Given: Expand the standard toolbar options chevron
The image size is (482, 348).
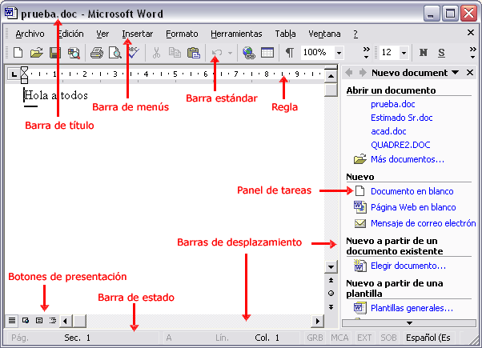Looking at the screenshot, I should (366, 53).
